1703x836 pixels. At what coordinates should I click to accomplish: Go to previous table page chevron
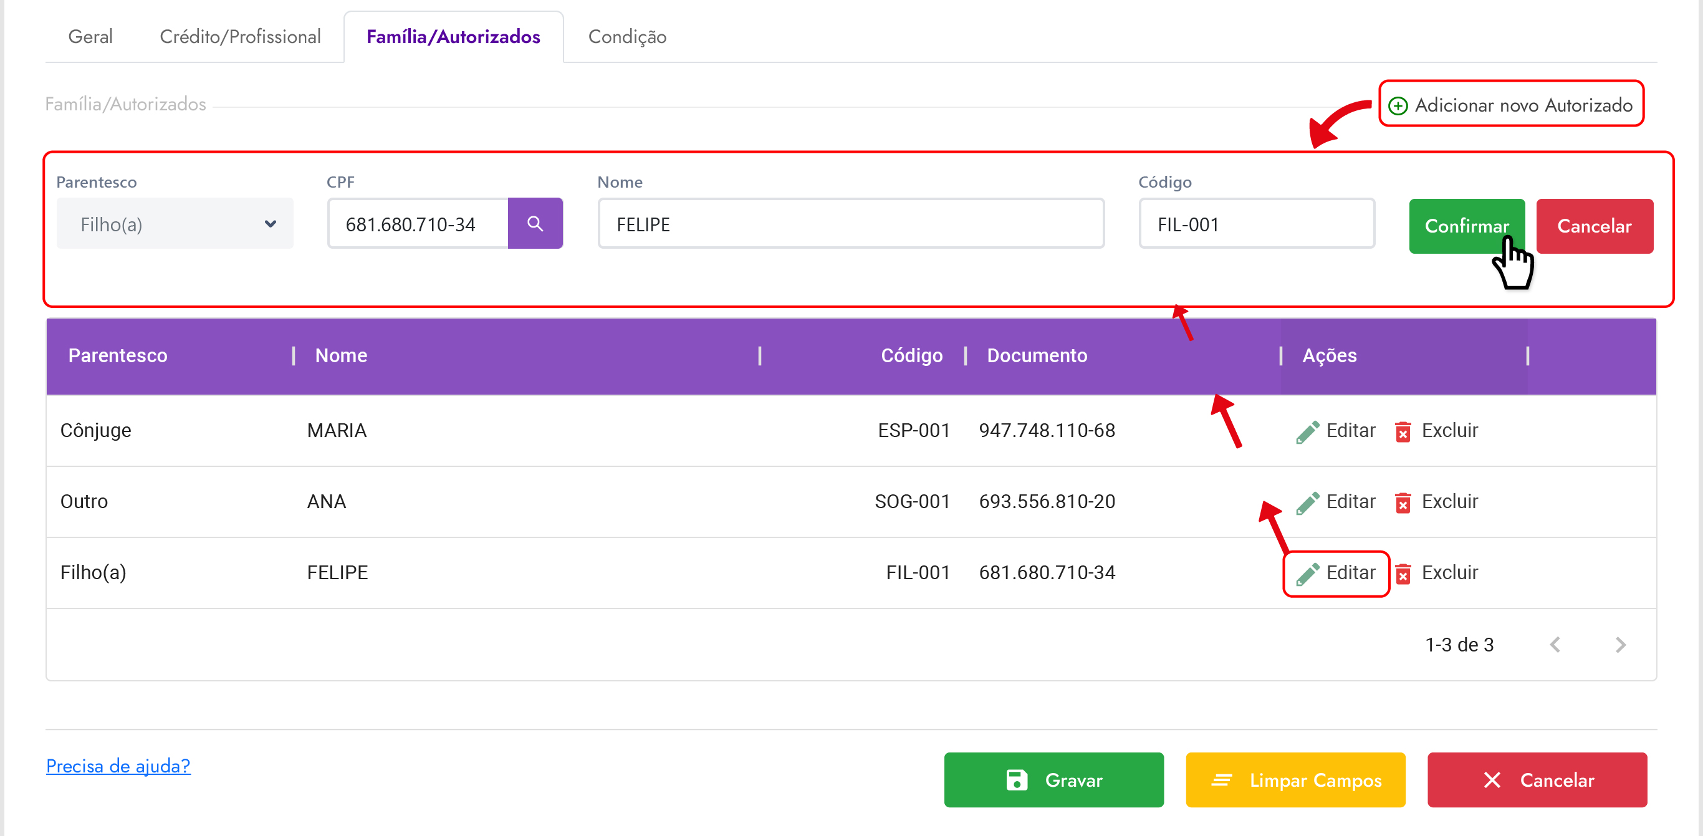pos(1555,645)
